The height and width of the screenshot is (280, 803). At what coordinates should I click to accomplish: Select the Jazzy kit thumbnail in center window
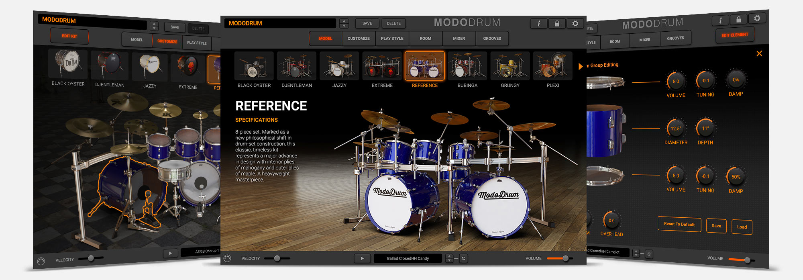pos(339,66)
